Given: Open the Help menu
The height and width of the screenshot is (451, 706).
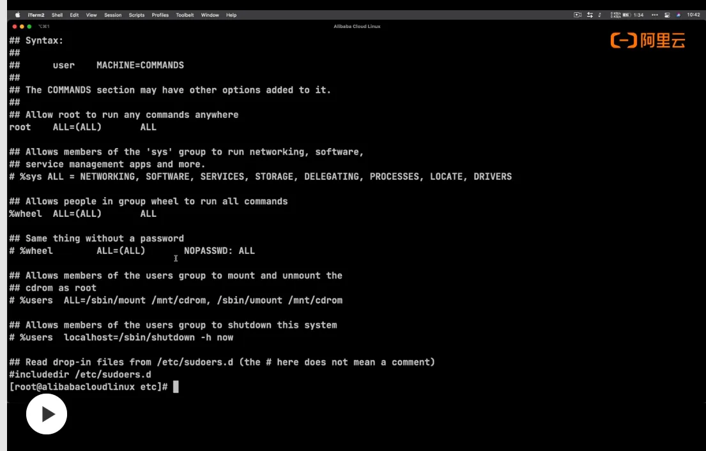Looking at the screenshot, I should coord(231,15).
